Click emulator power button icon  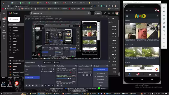pos(164,8)
